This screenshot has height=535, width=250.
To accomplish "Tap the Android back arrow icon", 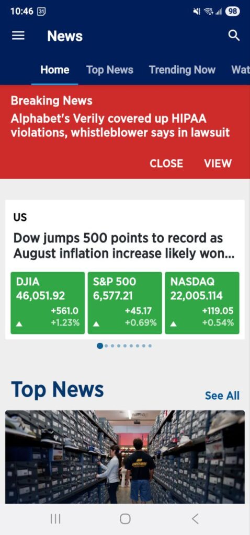I will point(195,519).
